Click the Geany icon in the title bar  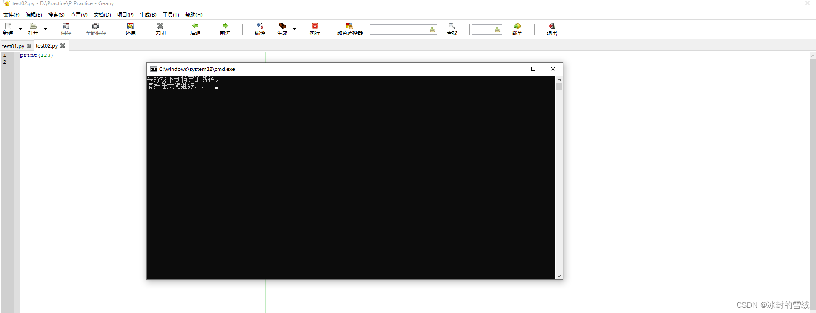[7, 3]
